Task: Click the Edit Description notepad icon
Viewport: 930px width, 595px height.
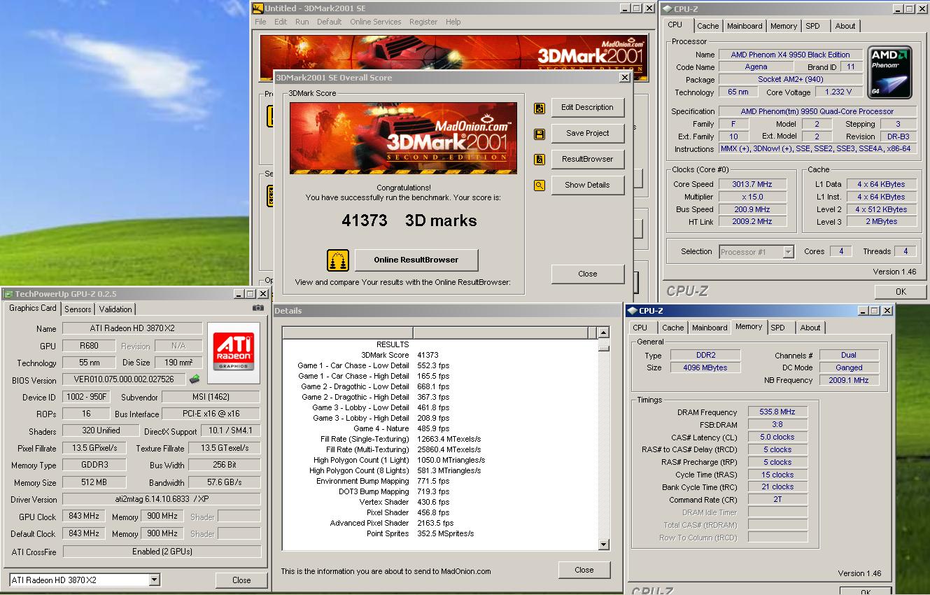Action: [540, 108]
